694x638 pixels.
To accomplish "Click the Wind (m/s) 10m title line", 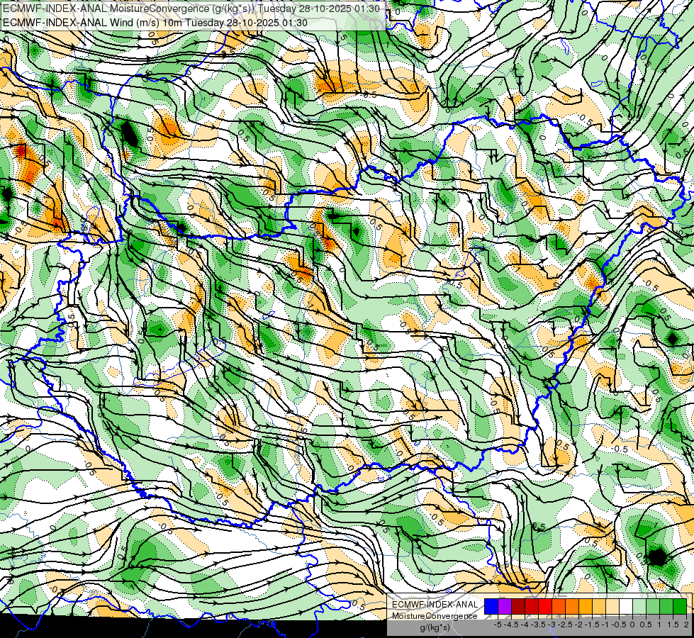I will 155,23.
